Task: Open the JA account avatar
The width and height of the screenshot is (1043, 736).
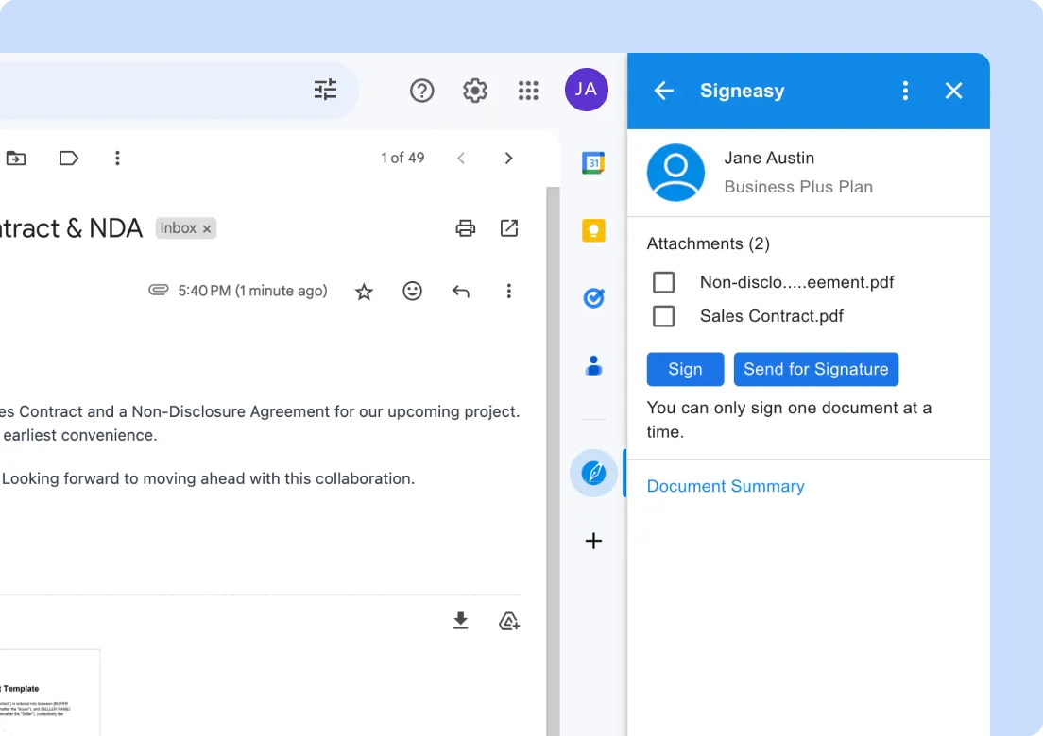Action: point(586,90)
